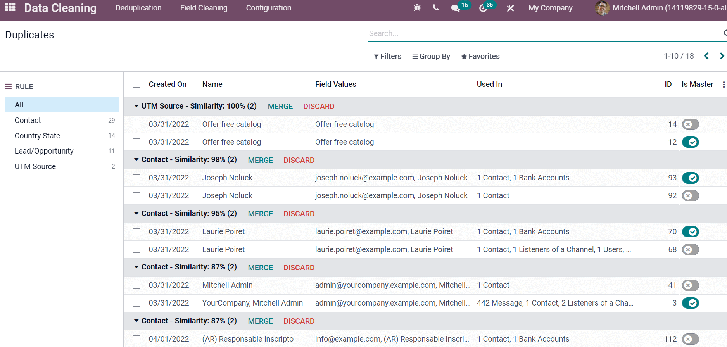Sort by Created On column header
Viewport: 727px width, 347px height.
[168, 84]
